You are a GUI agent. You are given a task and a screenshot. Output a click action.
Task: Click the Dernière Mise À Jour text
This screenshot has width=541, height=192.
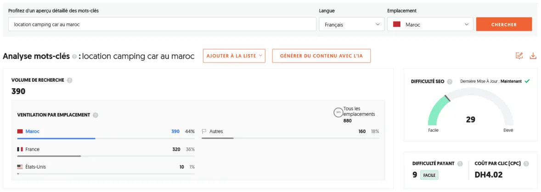coord(490,81)
